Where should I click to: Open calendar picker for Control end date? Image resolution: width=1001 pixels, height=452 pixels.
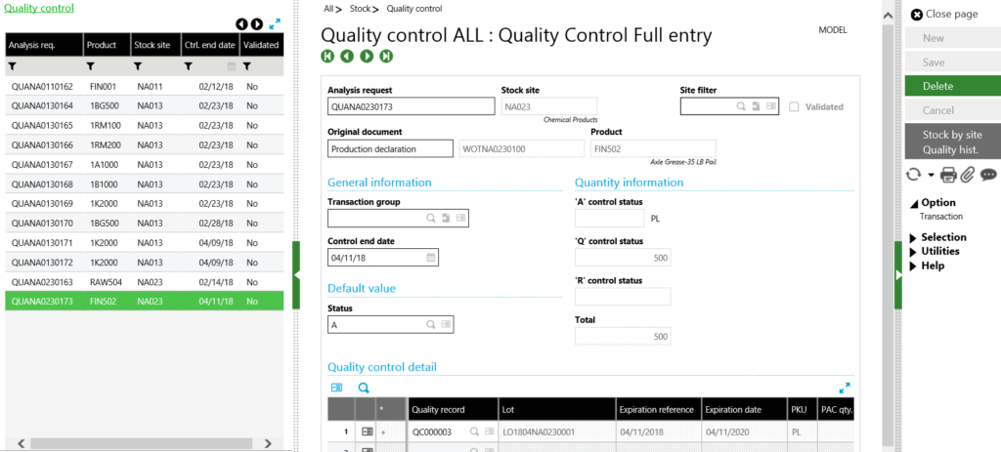(x=431, y=258)
